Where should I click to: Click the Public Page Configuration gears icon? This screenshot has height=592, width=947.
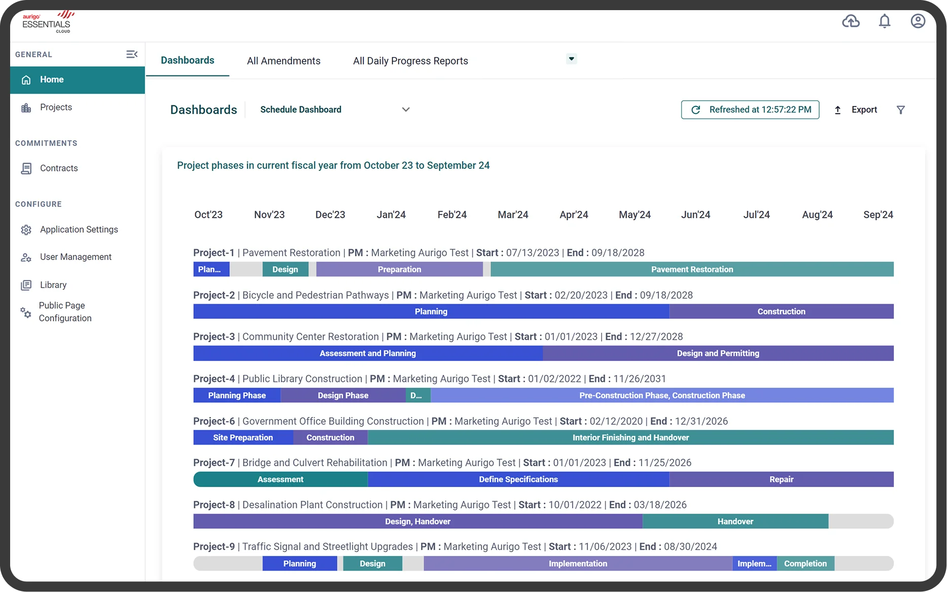tap(25, 312)
